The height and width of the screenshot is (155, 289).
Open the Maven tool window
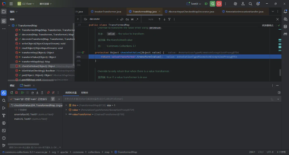tap(285, 34)
